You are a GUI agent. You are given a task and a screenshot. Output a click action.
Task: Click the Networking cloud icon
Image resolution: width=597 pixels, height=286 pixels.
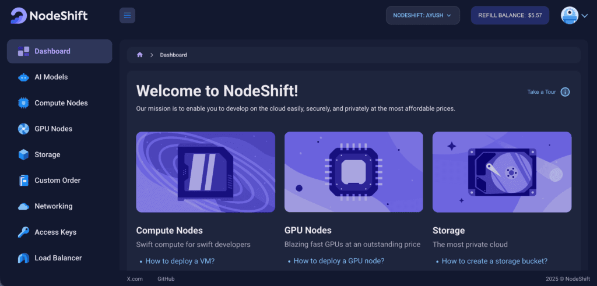click(x=23, y=206)
